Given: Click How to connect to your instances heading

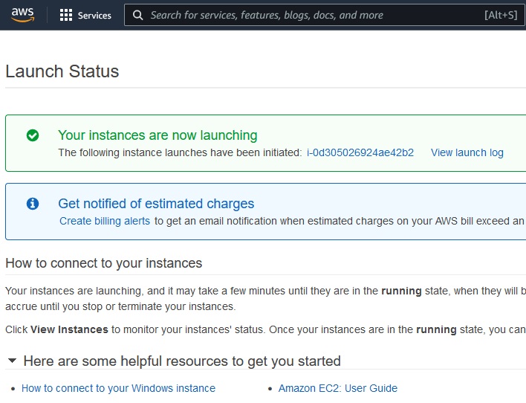Looking at the screenshot, I should (x=103, y=263).
